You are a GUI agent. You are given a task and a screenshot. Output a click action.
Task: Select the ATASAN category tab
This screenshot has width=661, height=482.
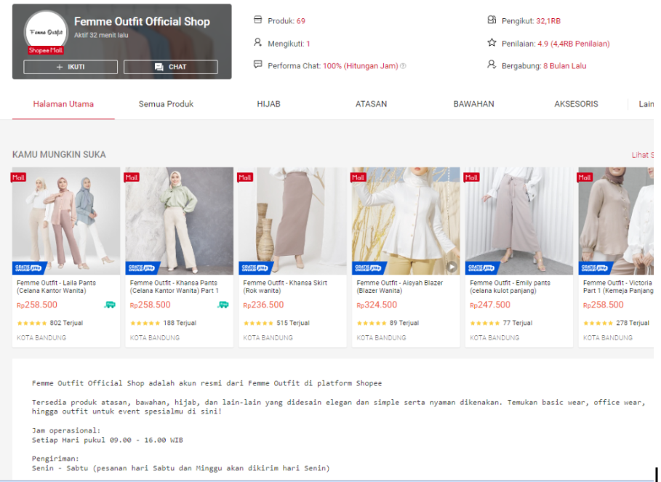click(371, 104)
